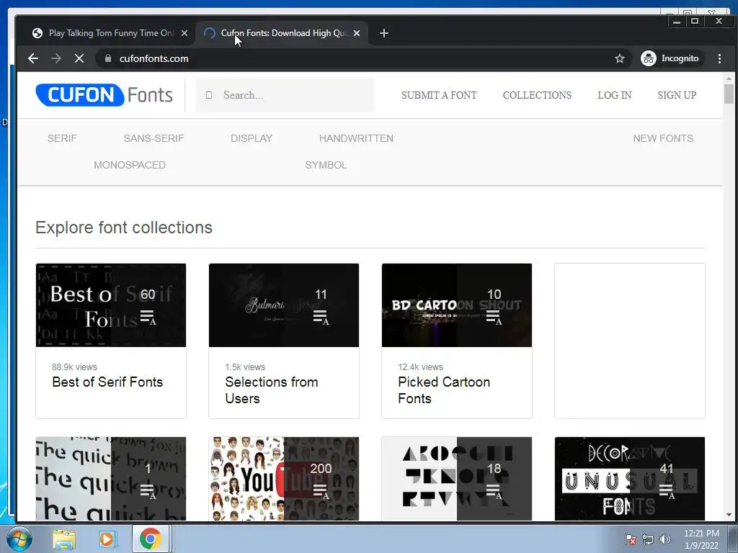This screenshot has height=553, width=738.
Task: Open the YouTube collection with 200 fonts
Action: [283, 479]
